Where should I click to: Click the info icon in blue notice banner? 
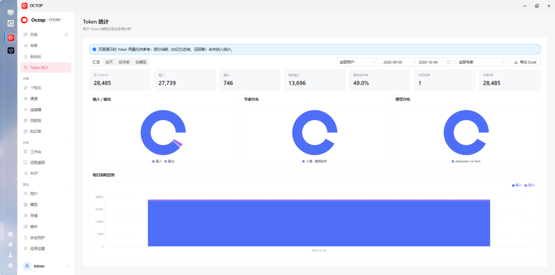(94, 49)
